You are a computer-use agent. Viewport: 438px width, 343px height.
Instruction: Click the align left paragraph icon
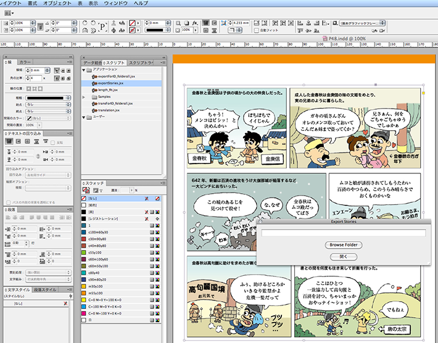coord(8,217)
